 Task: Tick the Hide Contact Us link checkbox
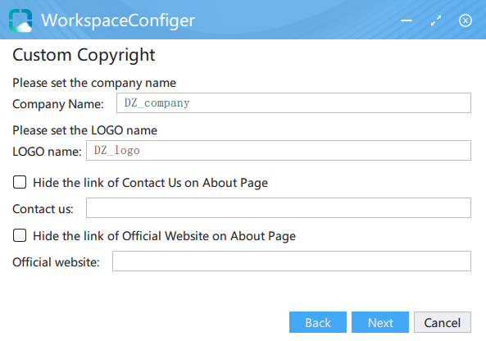(20, 182)
